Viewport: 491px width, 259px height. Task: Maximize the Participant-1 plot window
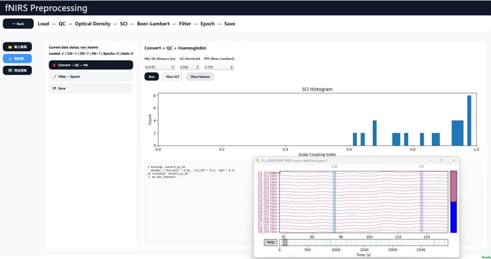441,161
